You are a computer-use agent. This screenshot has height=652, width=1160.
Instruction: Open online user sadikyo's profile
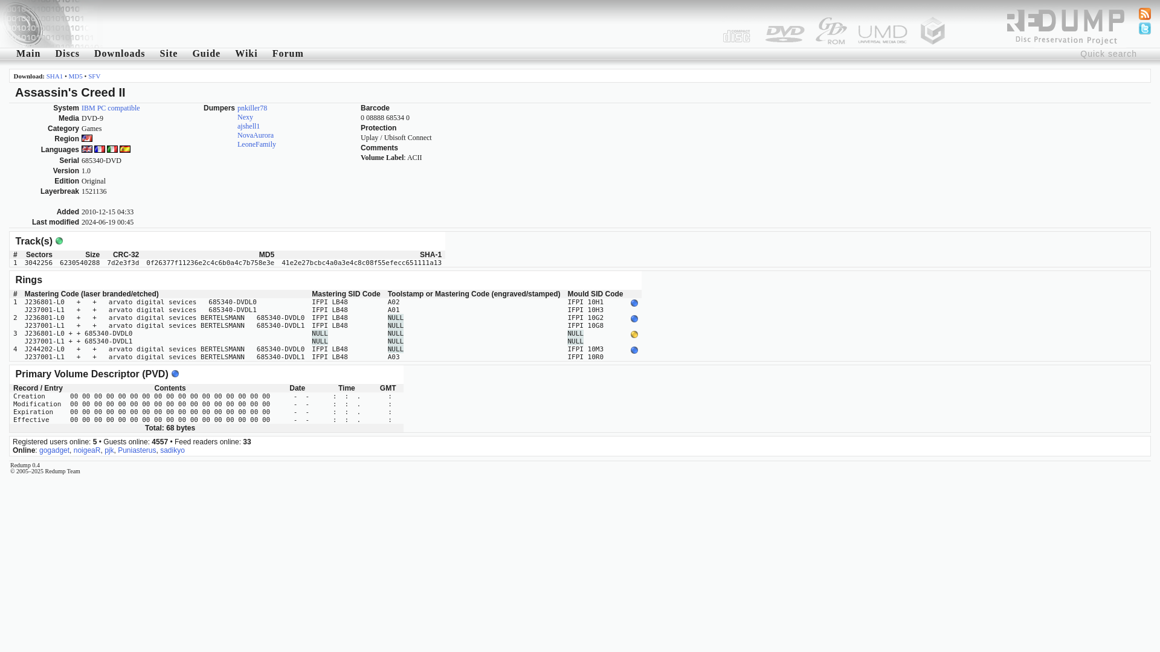click(x=172, y=450)
